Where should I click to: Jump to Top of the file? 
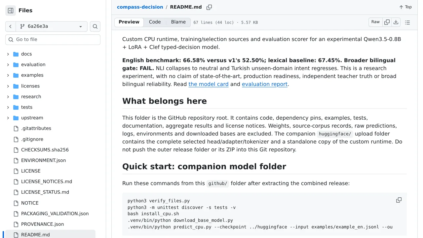point(405,7)
